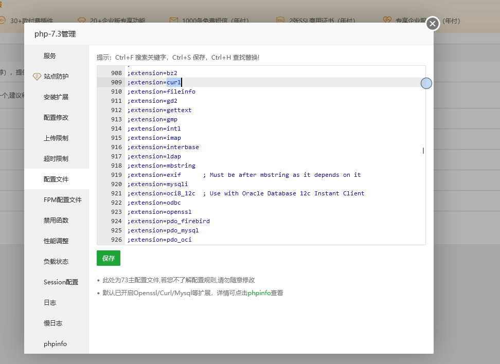Image resolution: width=500 pixels, height=364 pixels.
Task: Open the 性能调整 panel
Action: tap(55, 241)
